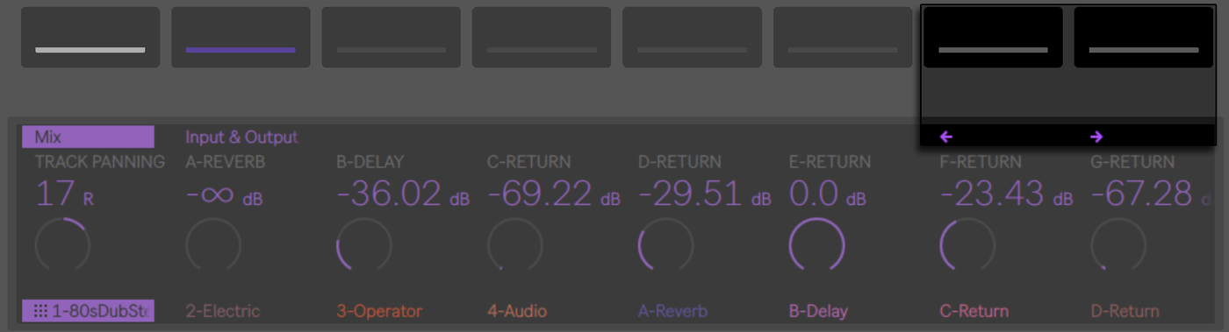
Task: Click the right arrow page icon
Action: [x=1096, y=137]
